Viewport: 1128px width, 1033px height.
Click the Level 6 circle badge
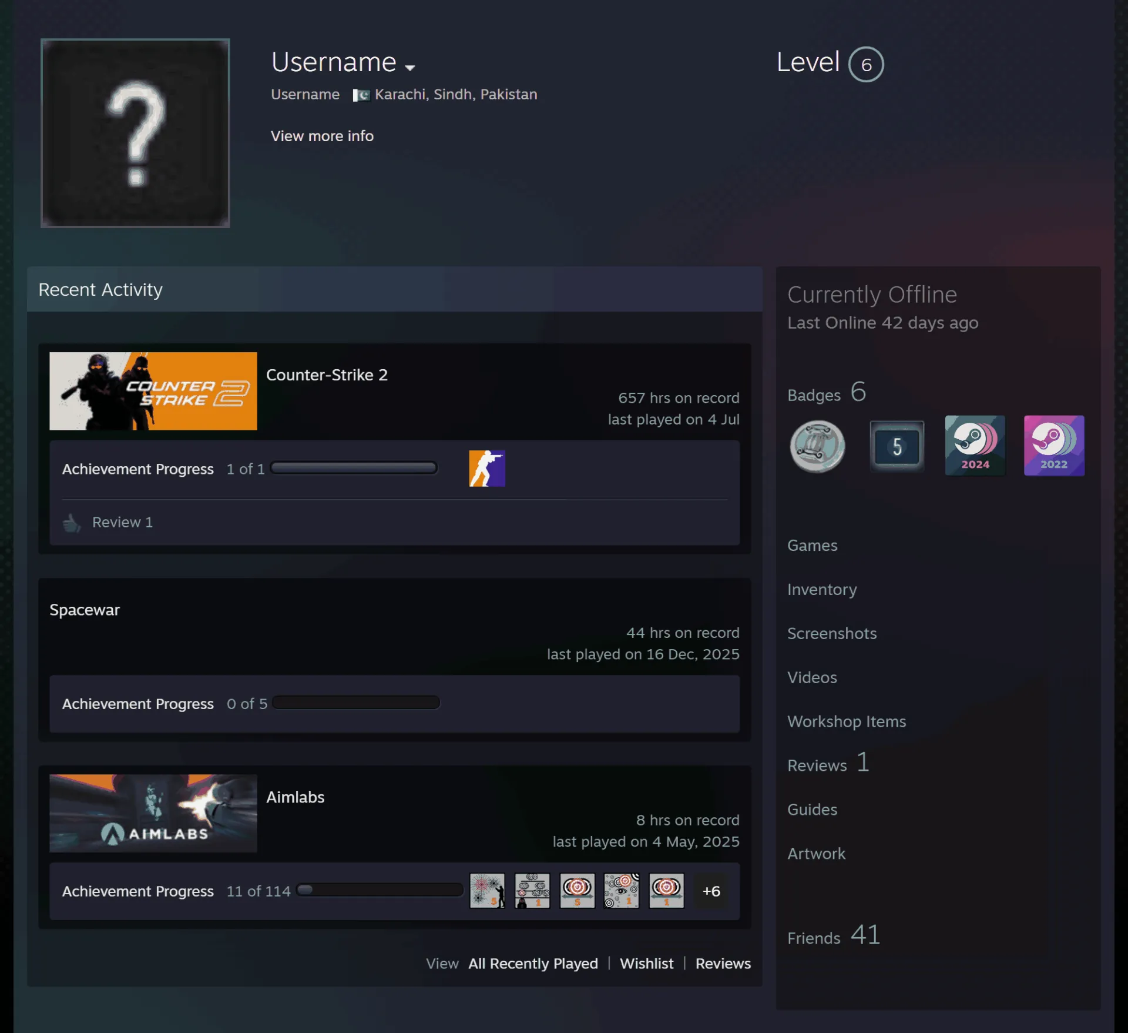tap(865, 64)
